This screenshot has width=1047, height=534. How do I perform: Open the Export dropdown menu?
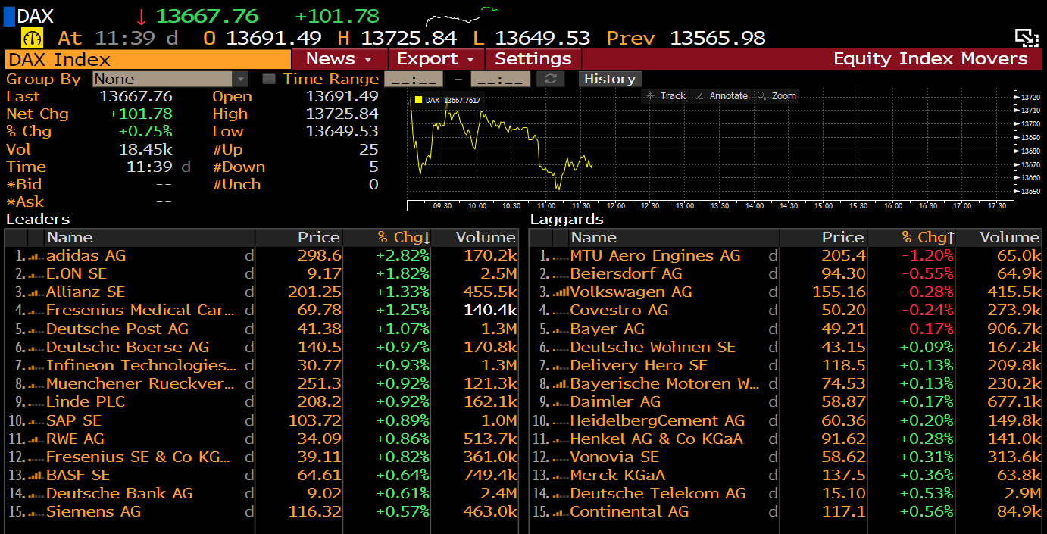[436, 59]
